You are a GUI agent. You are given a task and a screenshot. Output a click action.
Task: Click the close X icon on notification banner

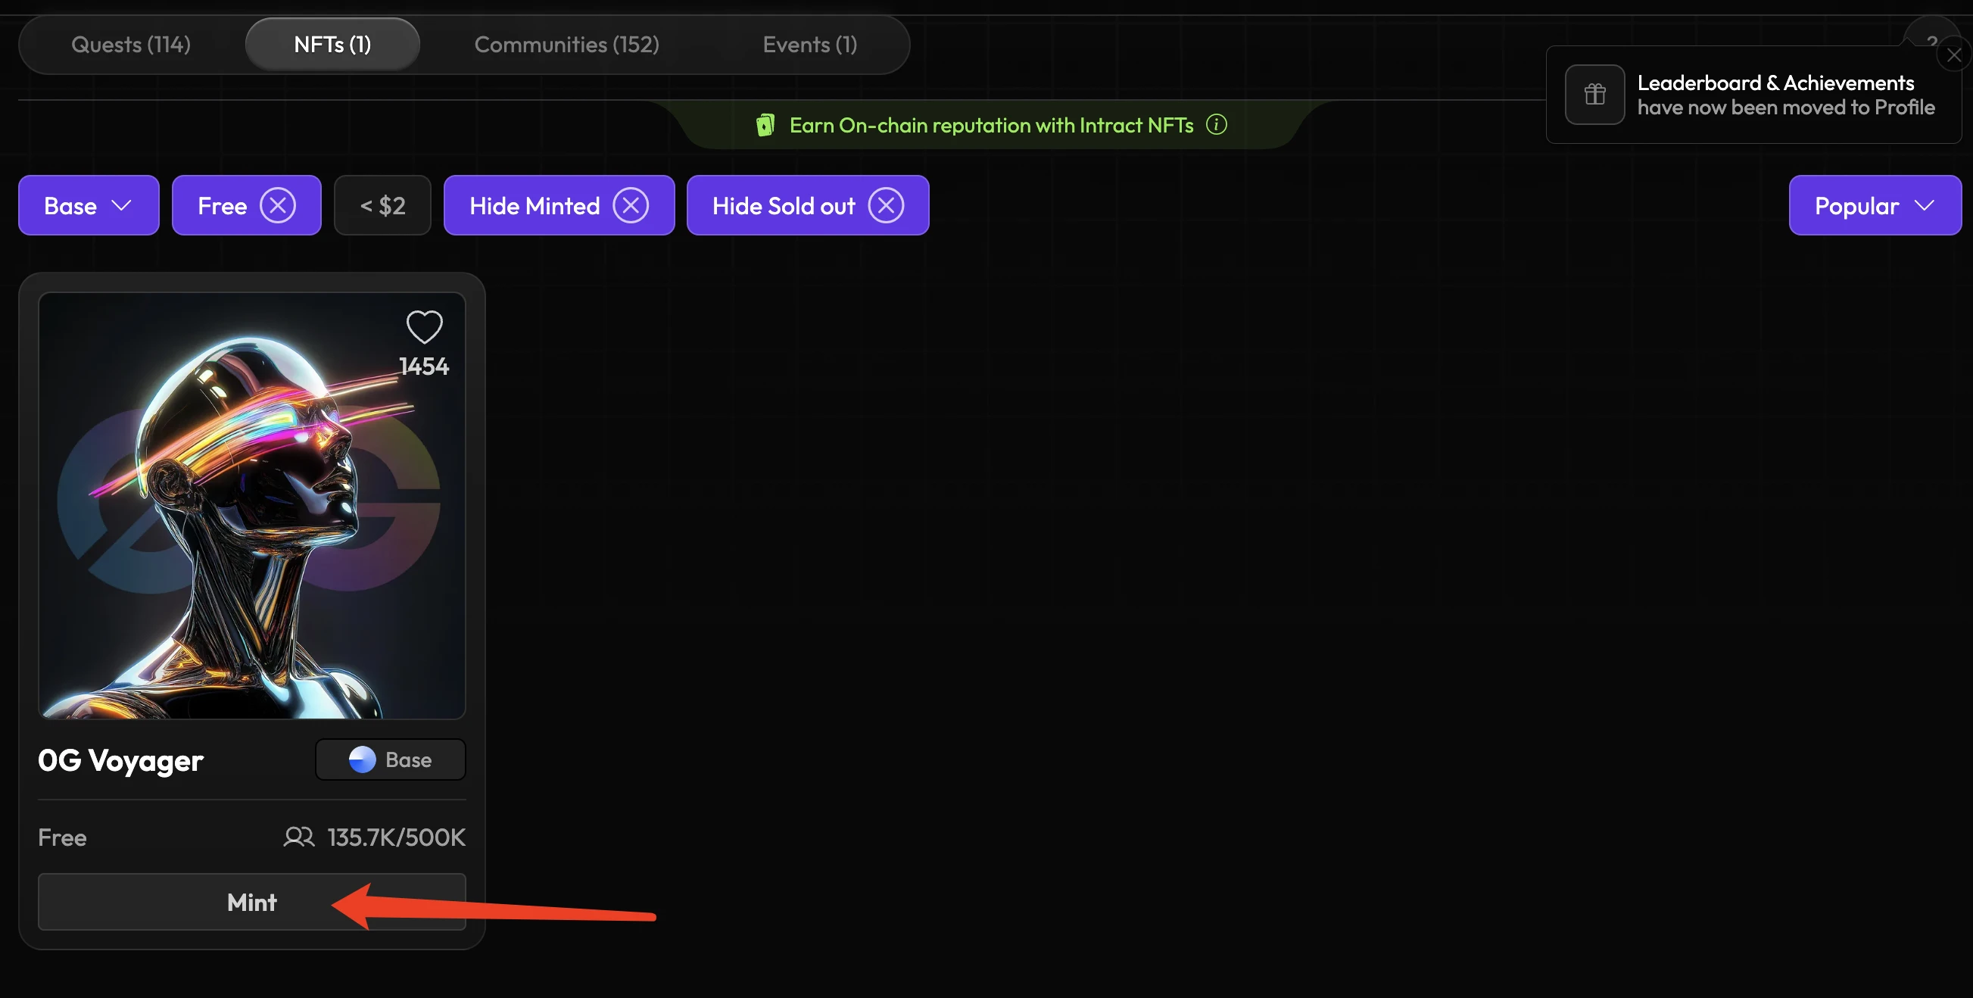[x=1953, y=54]
